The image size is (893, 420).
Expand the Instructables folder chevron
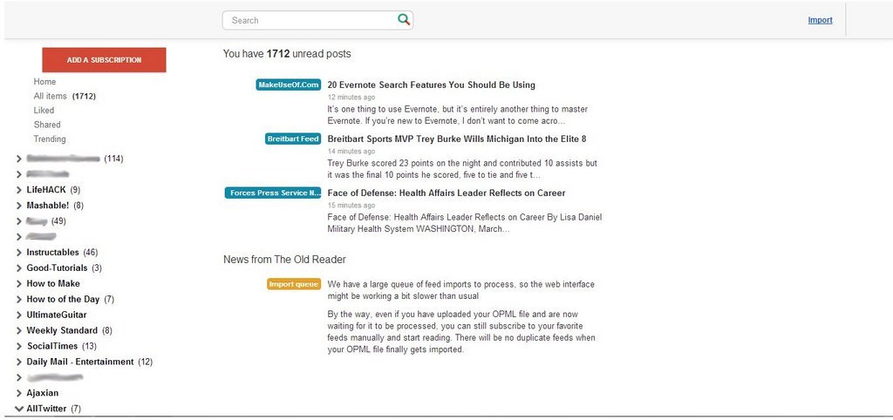[x=19, y=252]
